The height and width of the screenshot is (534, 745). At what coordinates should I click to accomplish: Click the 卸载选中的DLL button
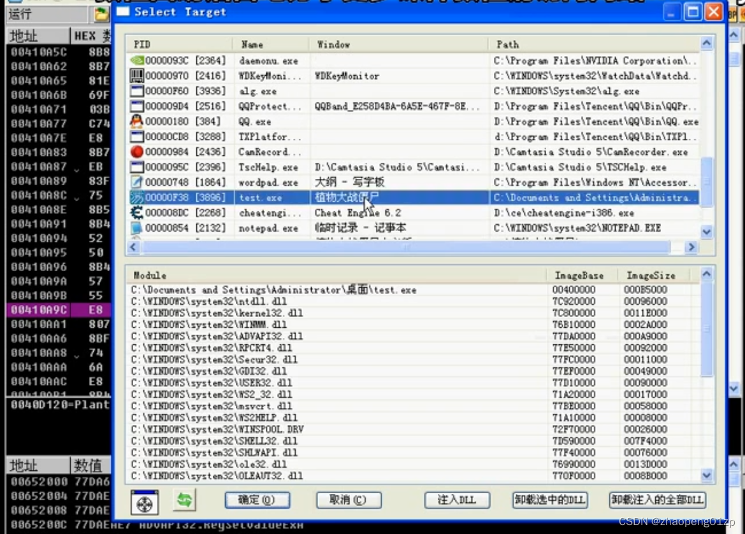point(550,500)
